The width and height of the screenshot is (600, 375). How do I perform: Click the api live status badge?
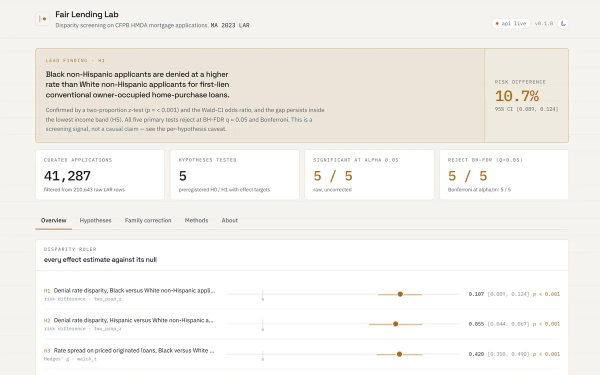point(510,23)
